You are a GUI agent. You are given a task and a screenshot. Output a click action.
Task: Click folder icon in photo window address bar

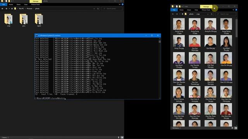click(15, 8)
